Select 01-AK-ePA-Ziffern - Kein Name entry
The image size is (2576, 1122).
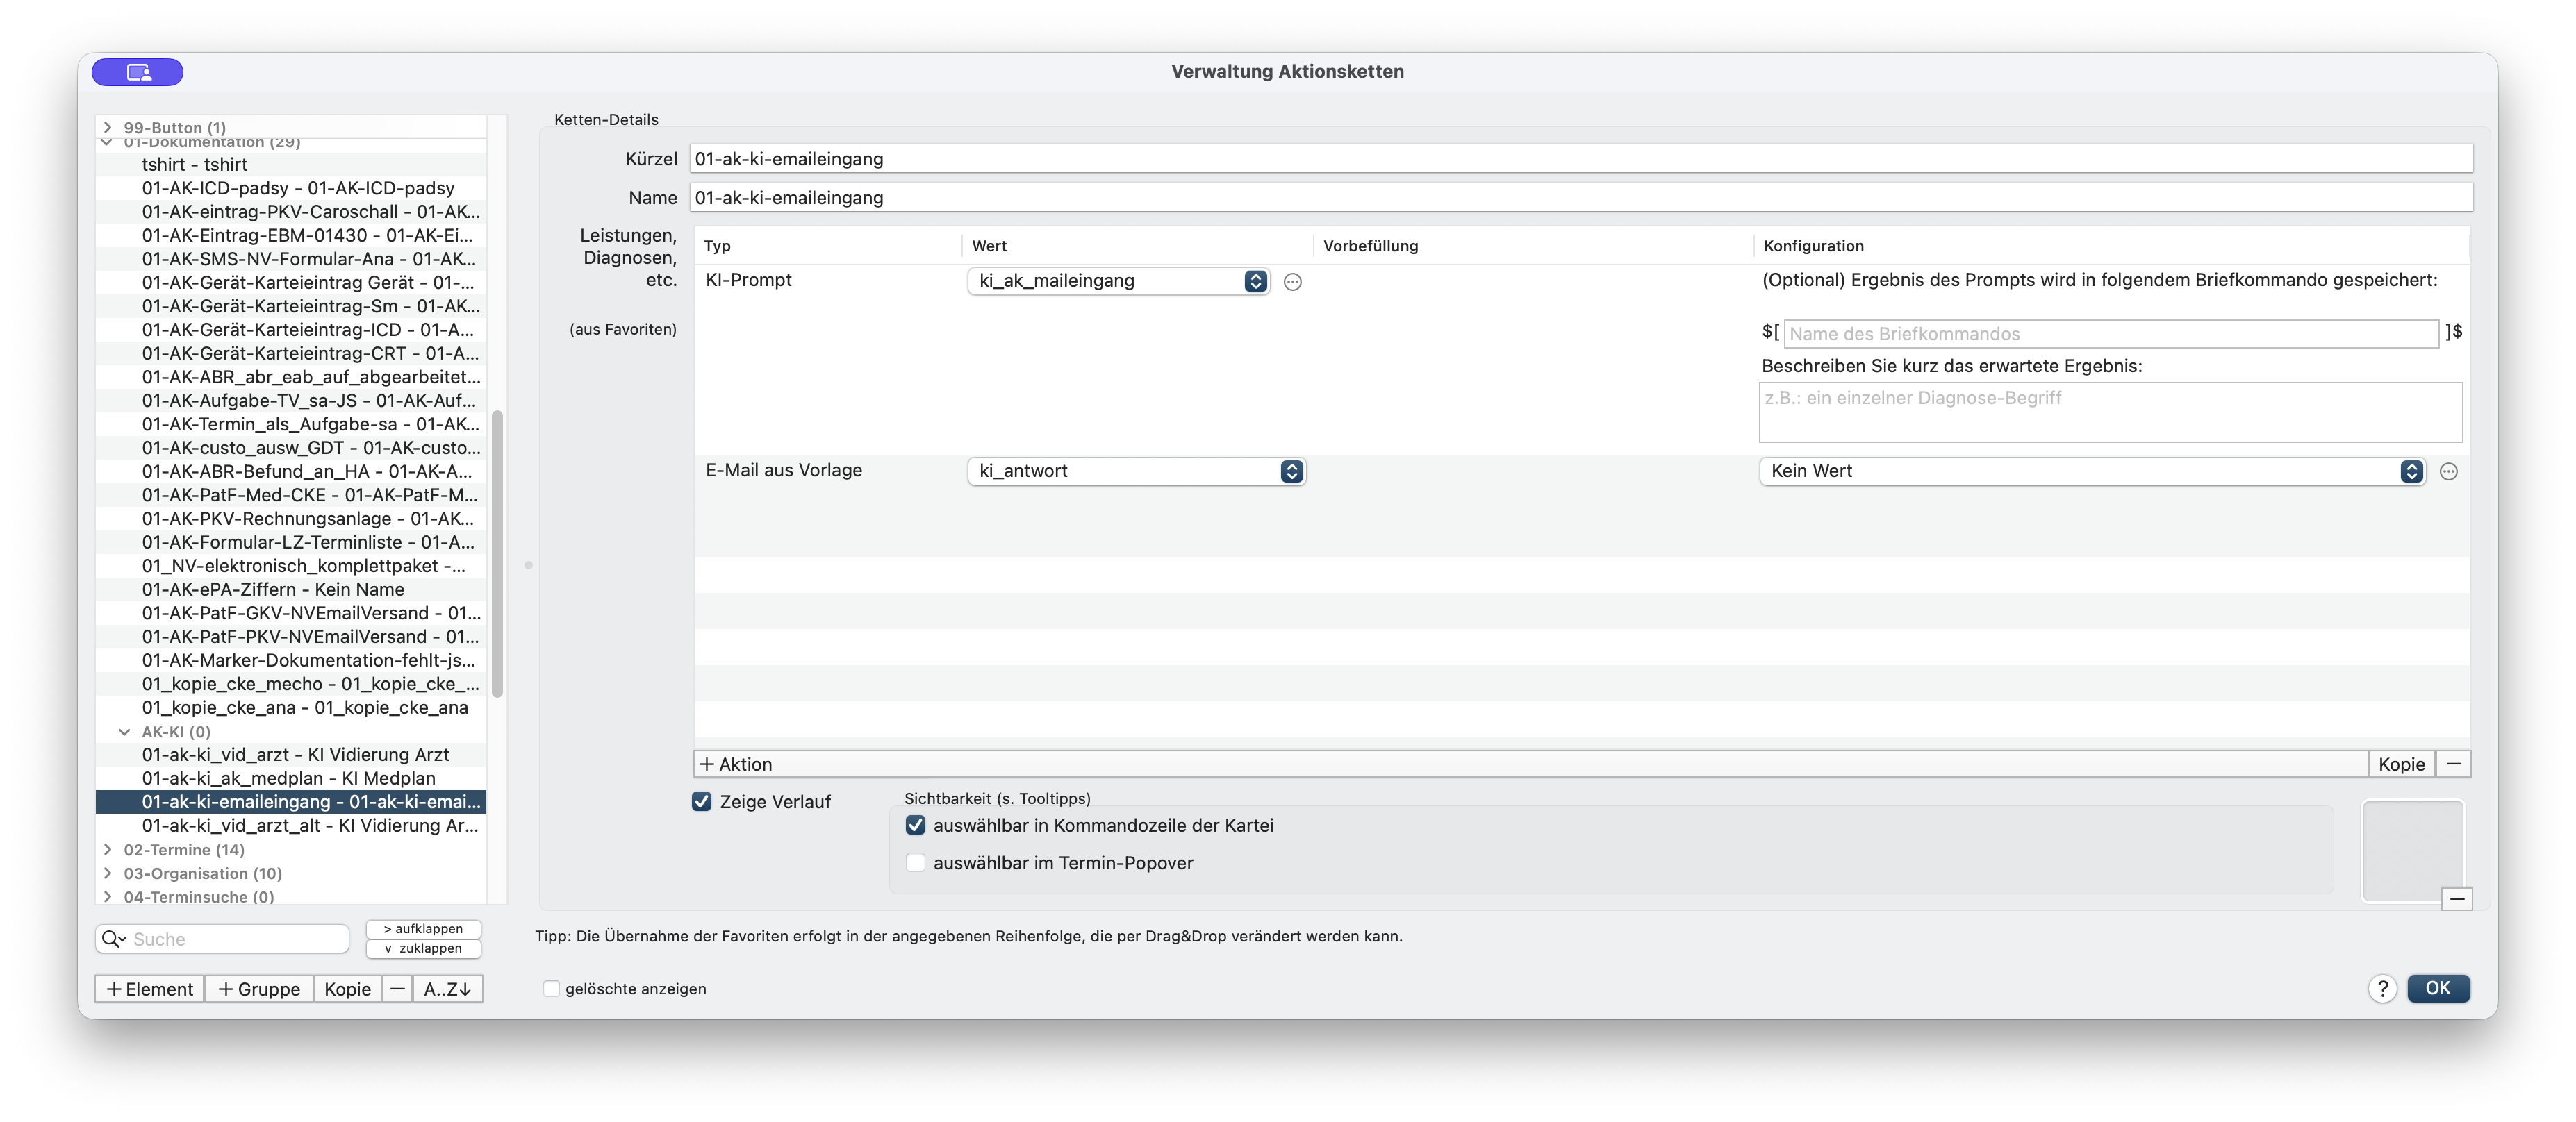[273, 589]
